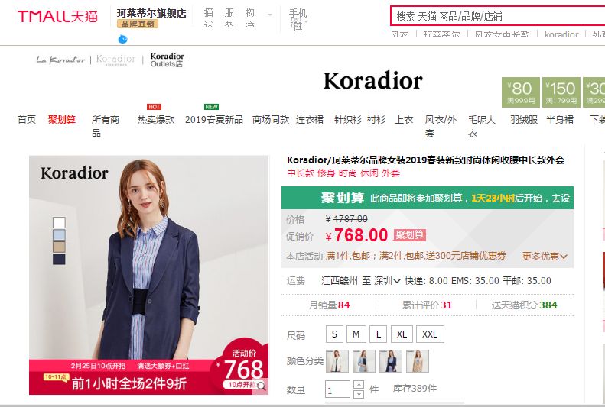
Task: Open the 聚划算 navigation menu item
Action: [62, 119]
